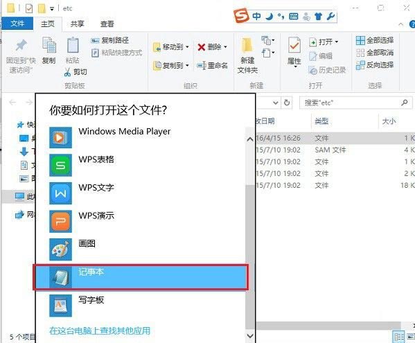Click 在这台电脑上查找其他应用 link

pyautogui.click(x=100, y=331)
